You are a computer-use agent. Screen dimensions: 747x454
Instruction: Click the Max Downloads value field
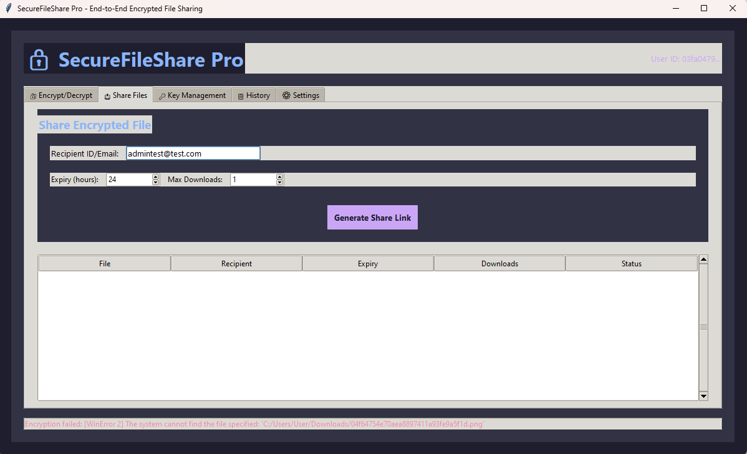coord(253,180)
